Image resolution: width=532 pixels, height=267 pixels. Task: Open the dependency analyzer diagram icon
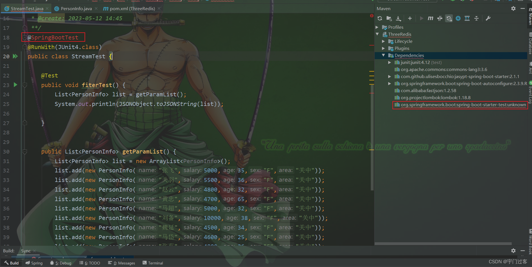pos(467,18)
